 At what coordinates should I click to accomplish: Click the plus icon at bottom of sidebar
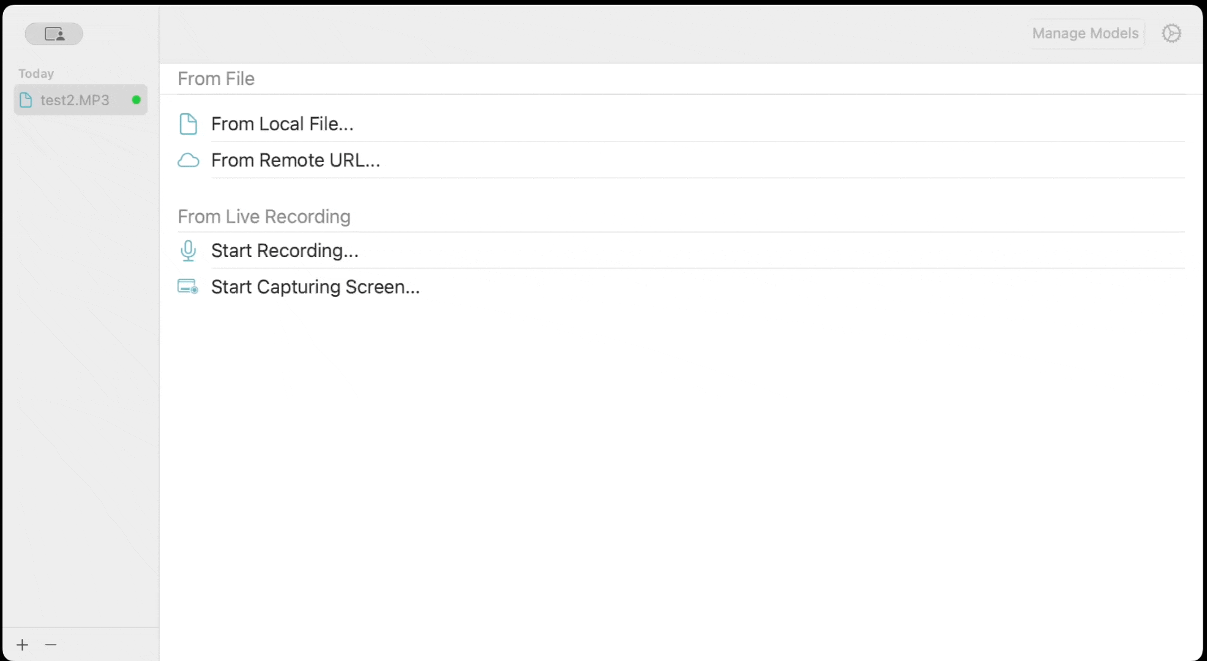(23, 644)
